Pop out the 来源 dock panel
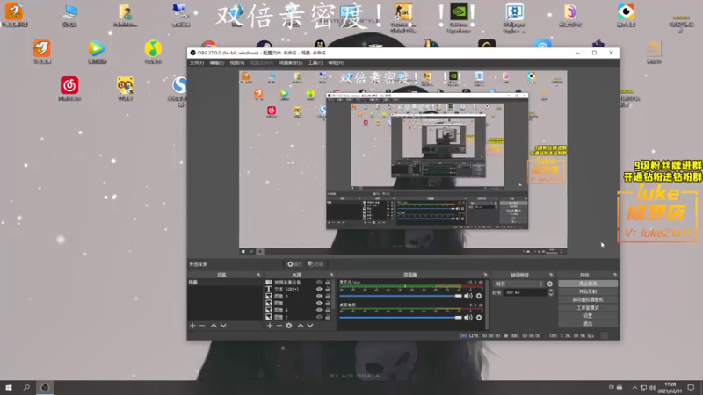 coord(332,275)
